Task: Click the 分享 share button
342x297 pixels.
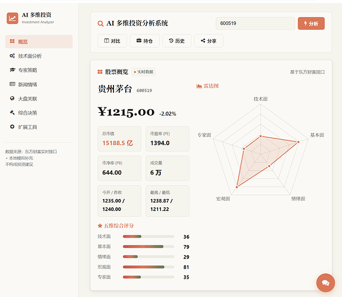Action: tap(208, 41)
